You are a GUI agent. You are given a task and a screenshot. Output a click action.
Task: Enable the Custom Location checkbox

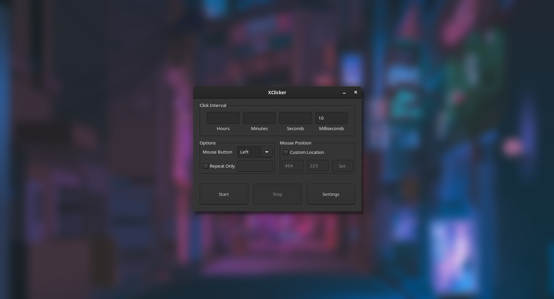coord(286,152)
